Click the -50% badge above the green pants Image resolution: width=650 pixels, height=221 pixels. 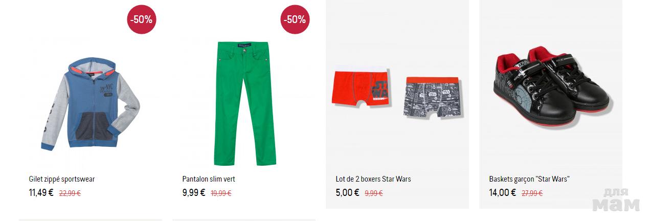coord(295,19)
